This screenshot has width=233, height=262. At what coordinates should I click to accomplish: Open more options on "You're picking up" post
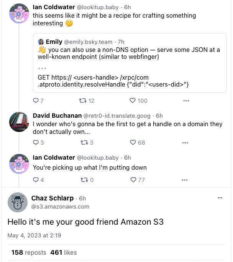[184, 180]
